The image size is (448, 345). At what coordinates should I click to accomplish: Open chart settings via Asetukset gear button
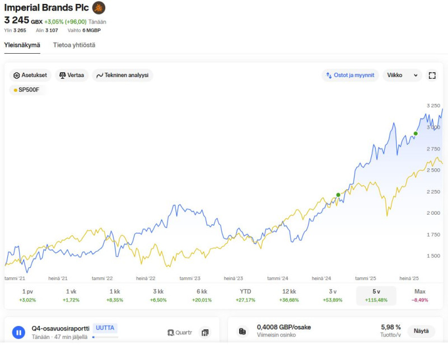[x=30, y=75]
